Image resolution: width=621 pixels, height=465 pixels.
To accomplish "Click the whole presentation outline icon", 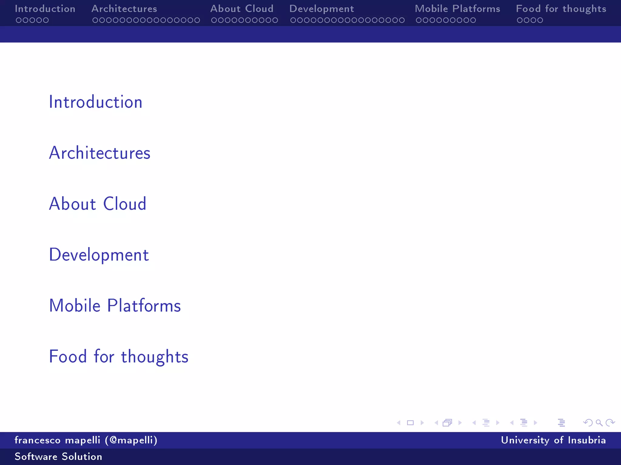I will (x=561, y=423).
